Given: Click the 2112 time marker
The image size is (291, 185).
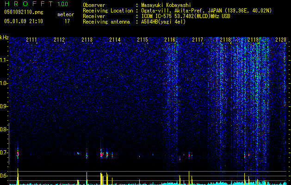Looking at the screenshot, I should tap(59, 40).
